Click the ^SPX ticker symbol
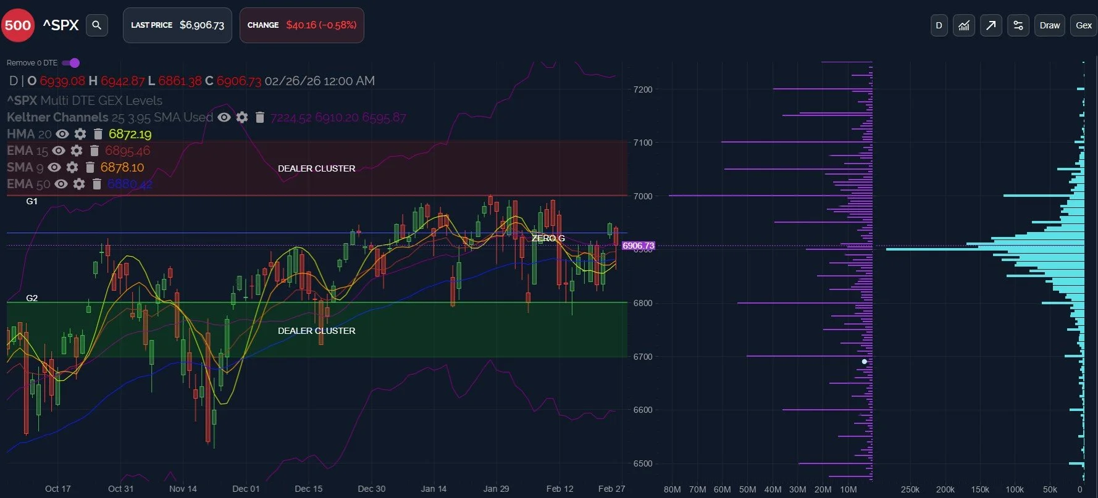This screenshot has height=498, width=1098. point(61,25)
